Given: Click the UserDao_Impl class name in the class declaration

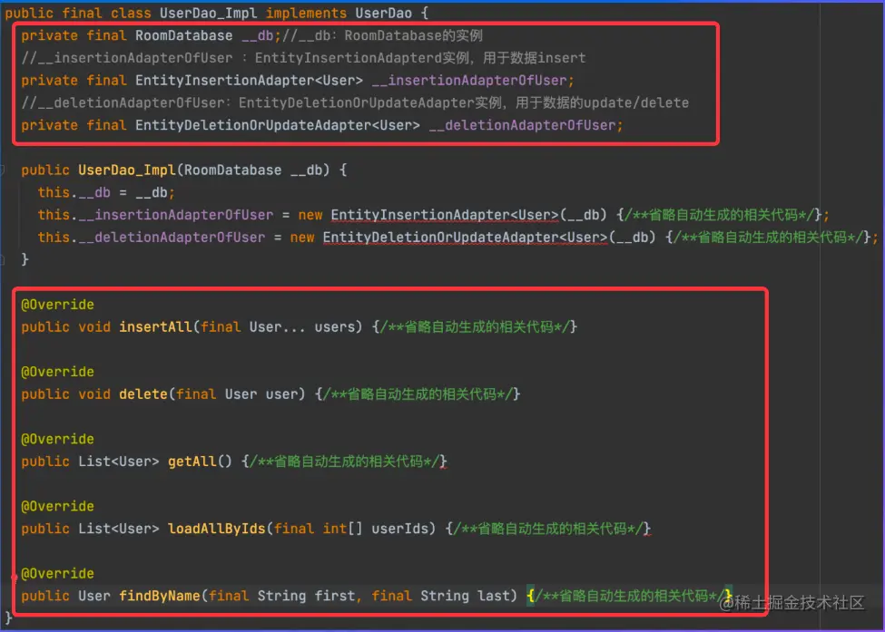Looking at the screenshot, I should point(208,13).
